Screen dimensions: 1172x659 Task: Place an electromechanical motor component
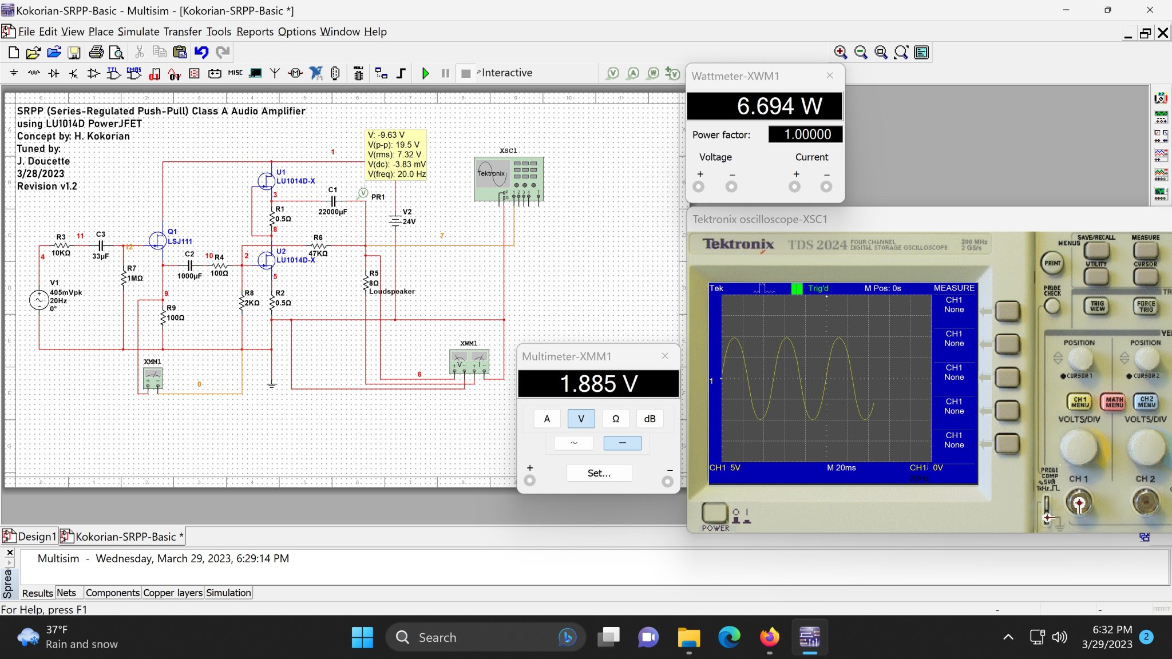[x=295, y=73]
